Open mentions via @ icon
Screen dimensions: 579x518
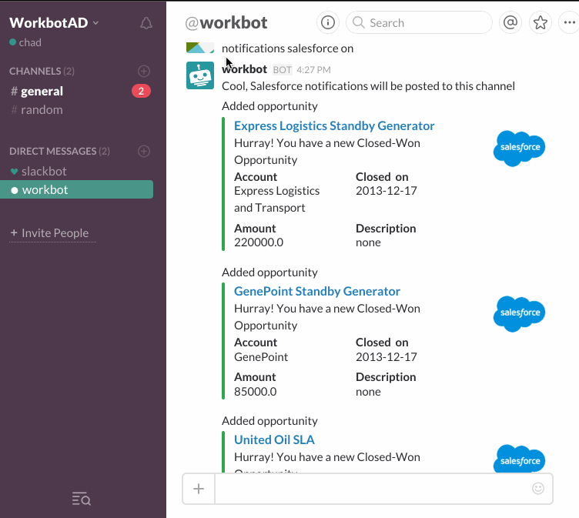tap(510, 22)
